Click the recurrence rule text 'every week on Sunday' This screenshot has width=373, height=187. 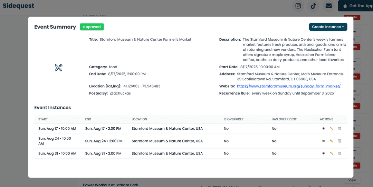[271, 93]
